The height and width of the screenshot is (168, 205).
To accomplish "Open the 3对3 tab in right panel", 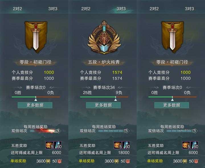I will coord(189,9).
